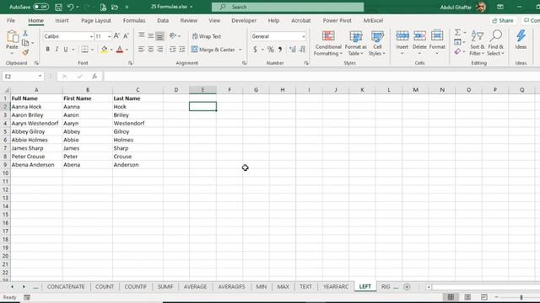Toggle Center alignment
Image resolution: width=540 pixels, height=303 pixels.
pos(150,50)
